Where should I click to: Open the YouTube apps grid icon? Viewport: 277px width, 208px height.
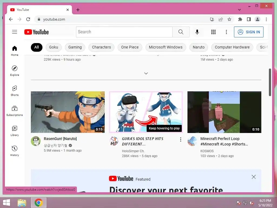point(213,32)
